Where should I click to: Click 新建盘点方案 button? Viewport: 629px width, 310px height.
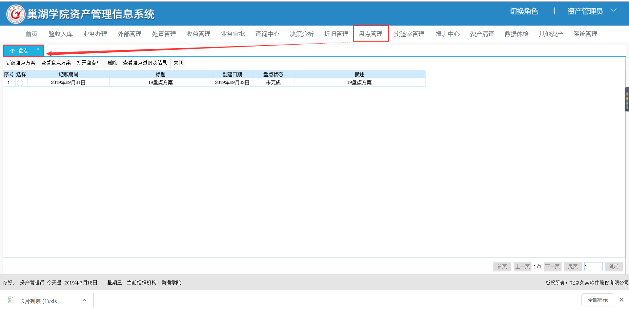click(21, 63)
